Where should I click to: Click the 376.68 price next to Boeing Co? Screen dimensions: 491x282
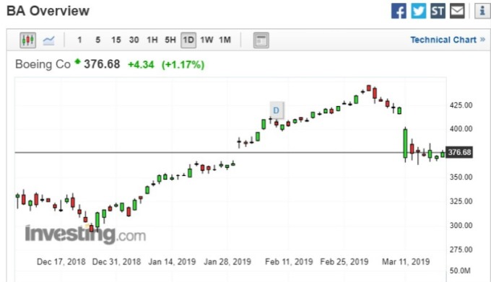click(102, 64)
